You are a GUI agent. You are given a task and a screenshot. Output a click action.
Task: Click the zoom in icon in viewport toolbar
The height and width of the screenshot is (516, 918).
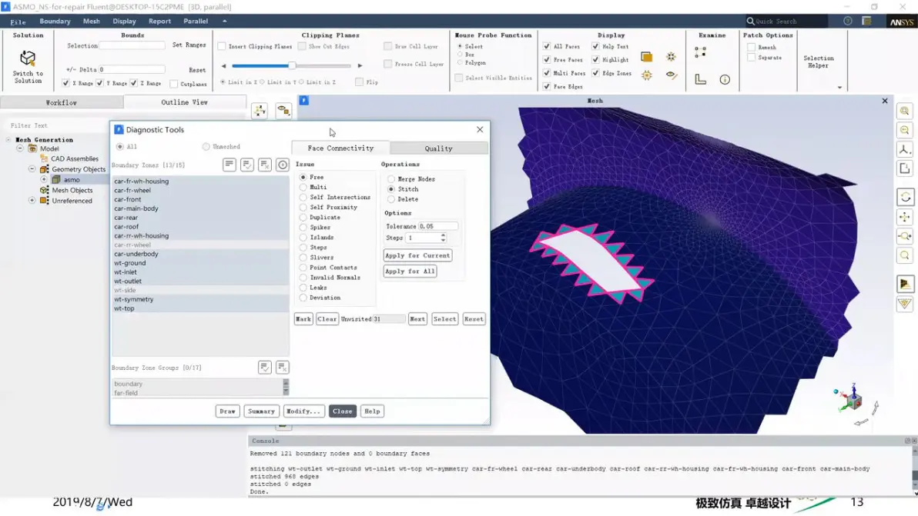[905, 111]
